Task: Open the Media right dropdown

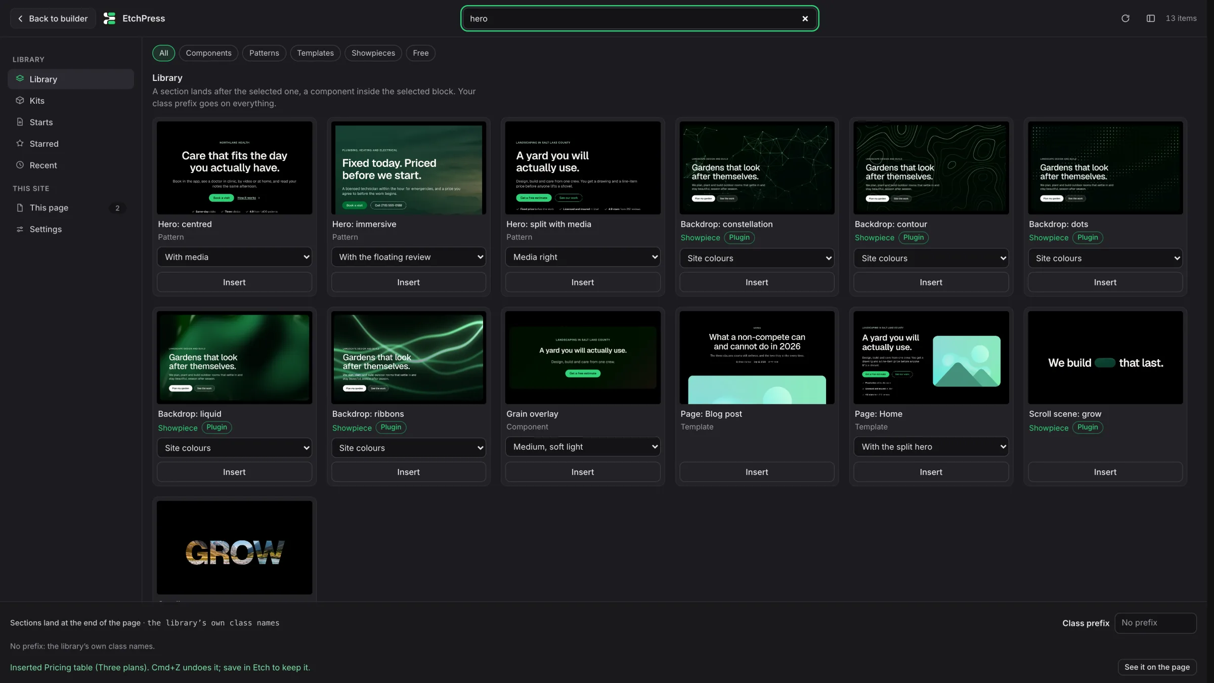Action: (x=583, y=257)
